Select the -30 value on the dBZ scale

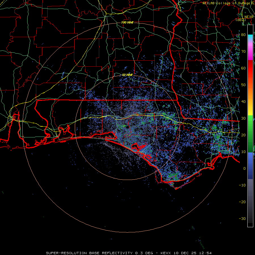pyautogui.click(x=242, y=218)
